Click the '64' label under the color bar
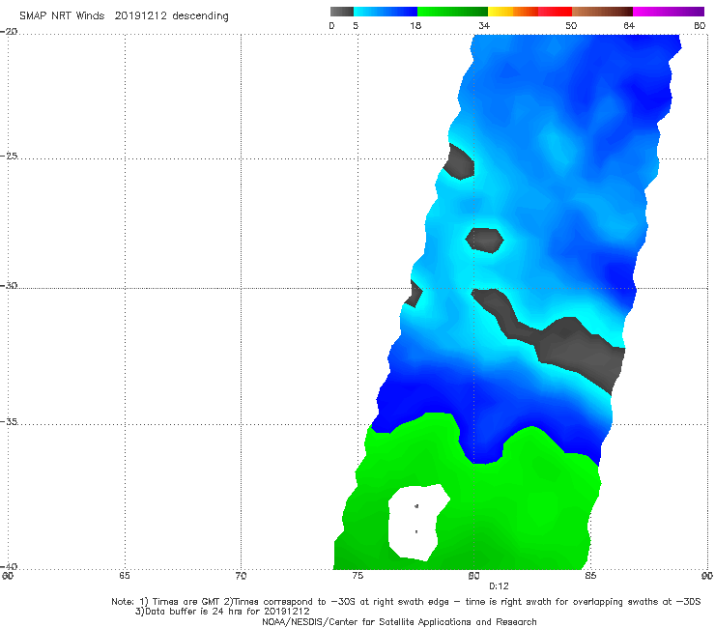715x628 pixels. click(629, 25)
